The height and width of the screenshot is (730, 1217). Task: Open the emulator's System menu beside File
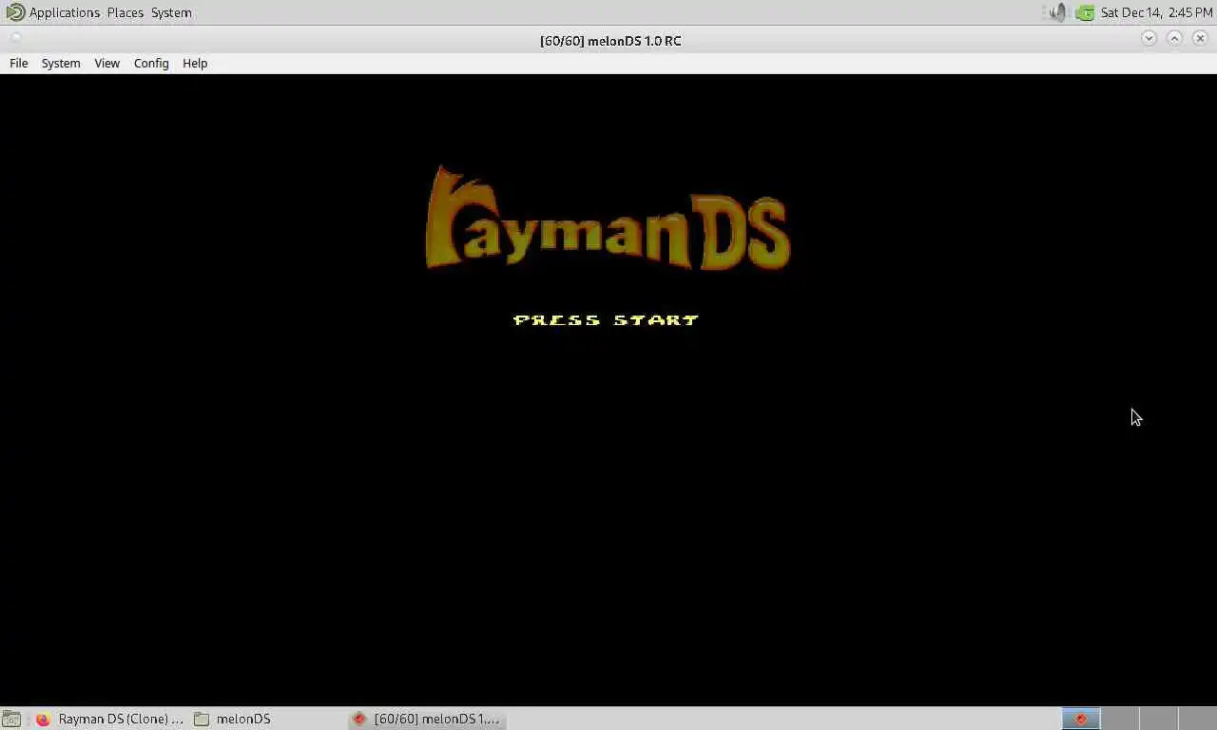coord(61,63)
